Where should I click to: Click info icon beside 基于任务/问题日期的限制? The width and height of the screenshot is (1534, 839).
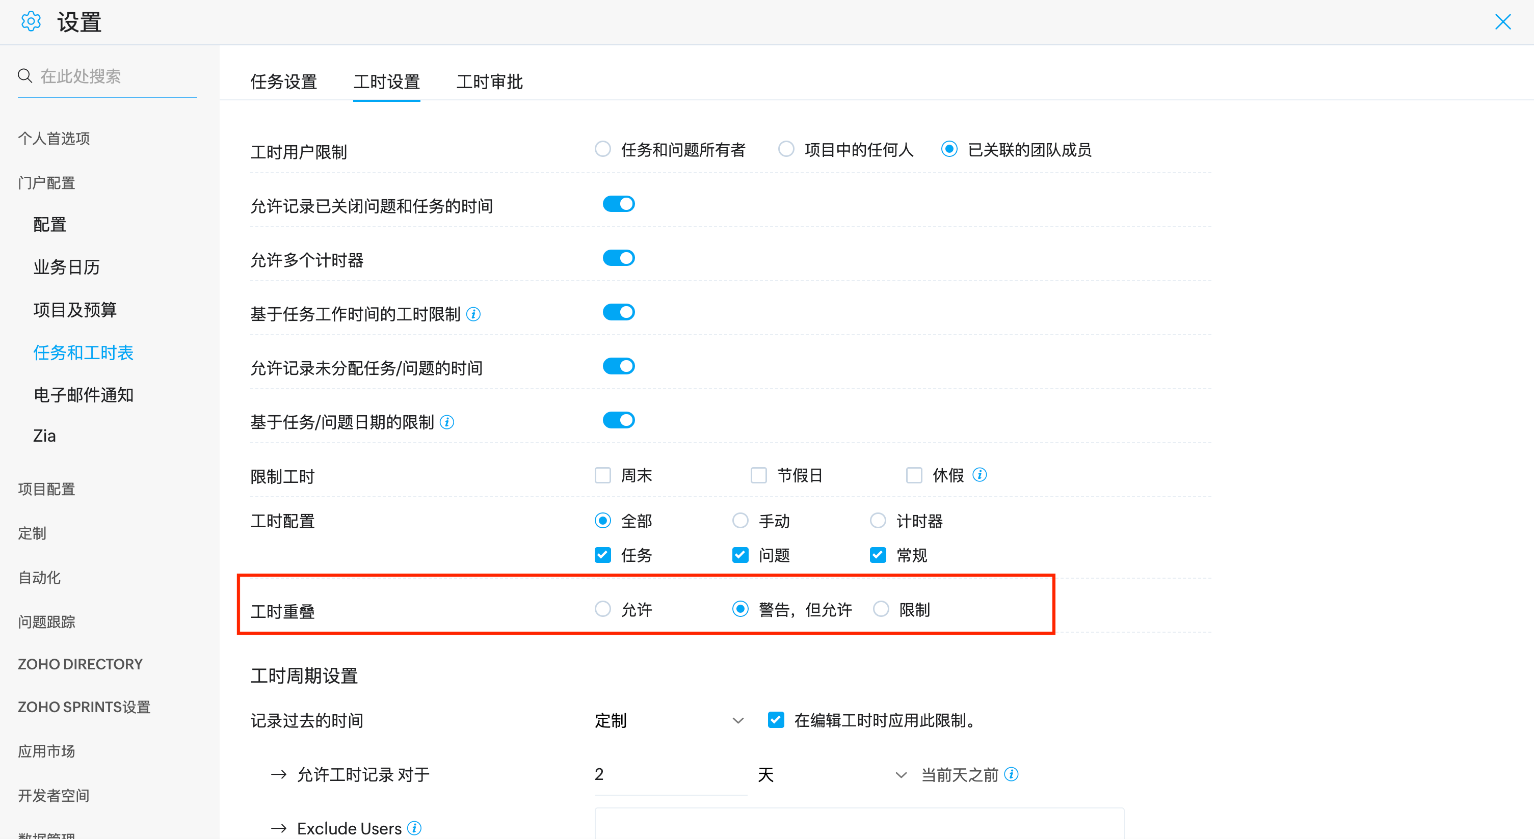click(446, 422)
